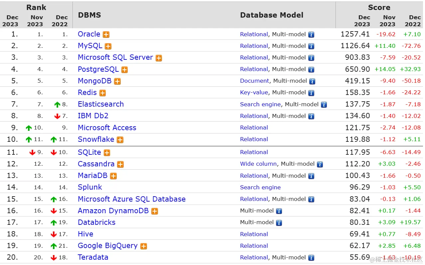Open the Wide column model link

click(x=258, y=164)
